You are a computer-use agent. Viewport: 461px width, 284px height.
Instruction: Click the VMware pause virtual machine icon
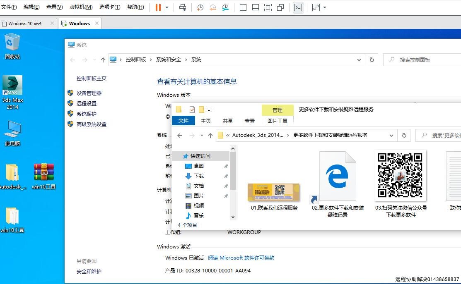click(x=158, y=7)
